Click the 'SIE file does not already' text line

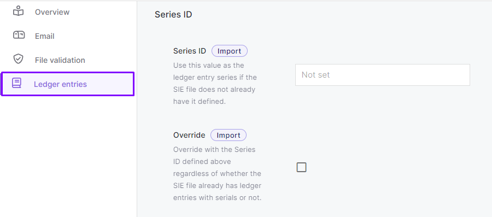pos(214,90)
